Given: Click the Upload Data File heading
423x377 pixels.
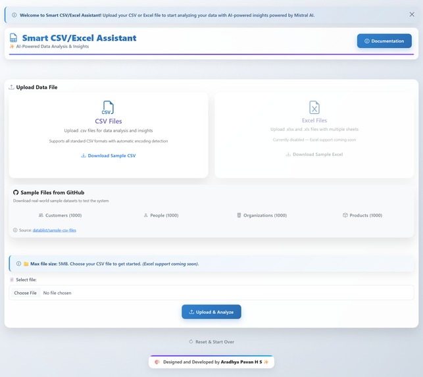Looking at the screenshot, I should click(37, 87).
